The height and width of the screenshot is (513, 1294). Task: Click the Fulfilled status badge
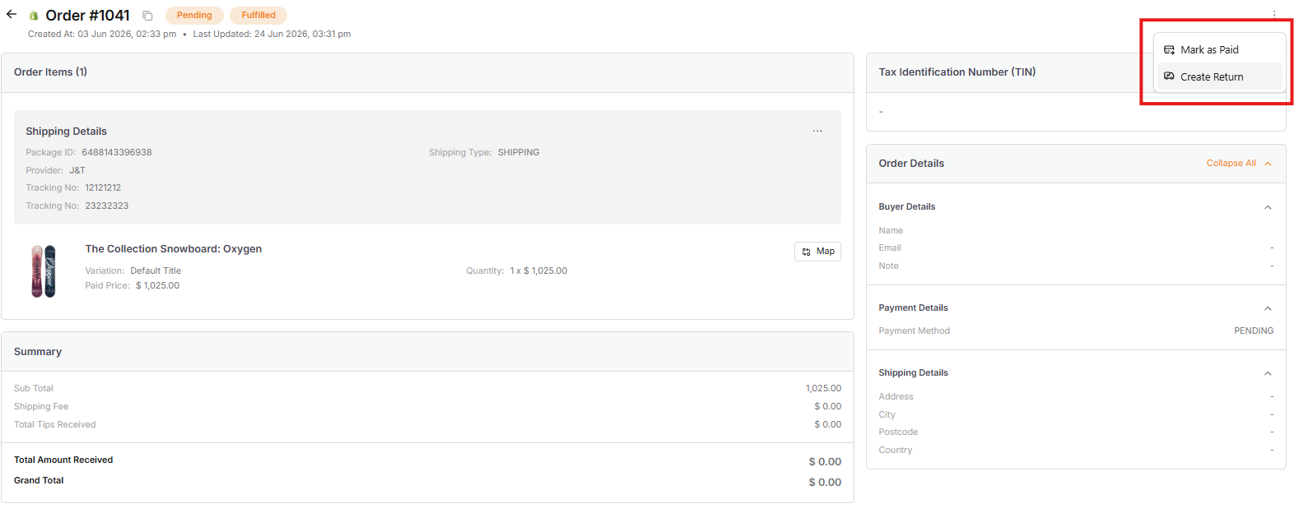click(x=258, y=16)
